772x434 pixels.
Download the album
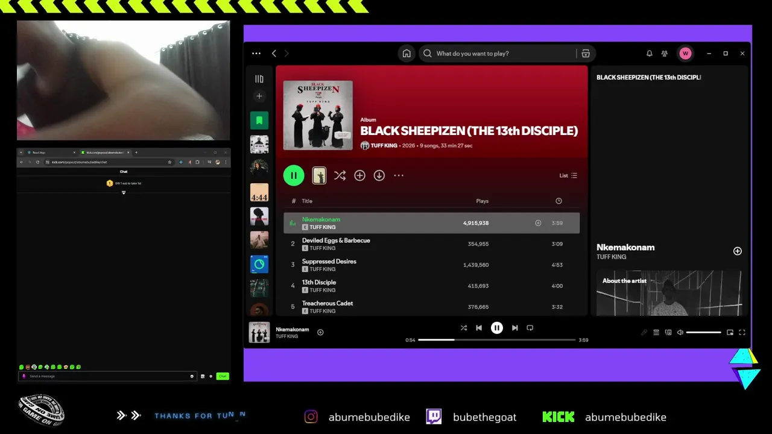click(x=379, y=175)
